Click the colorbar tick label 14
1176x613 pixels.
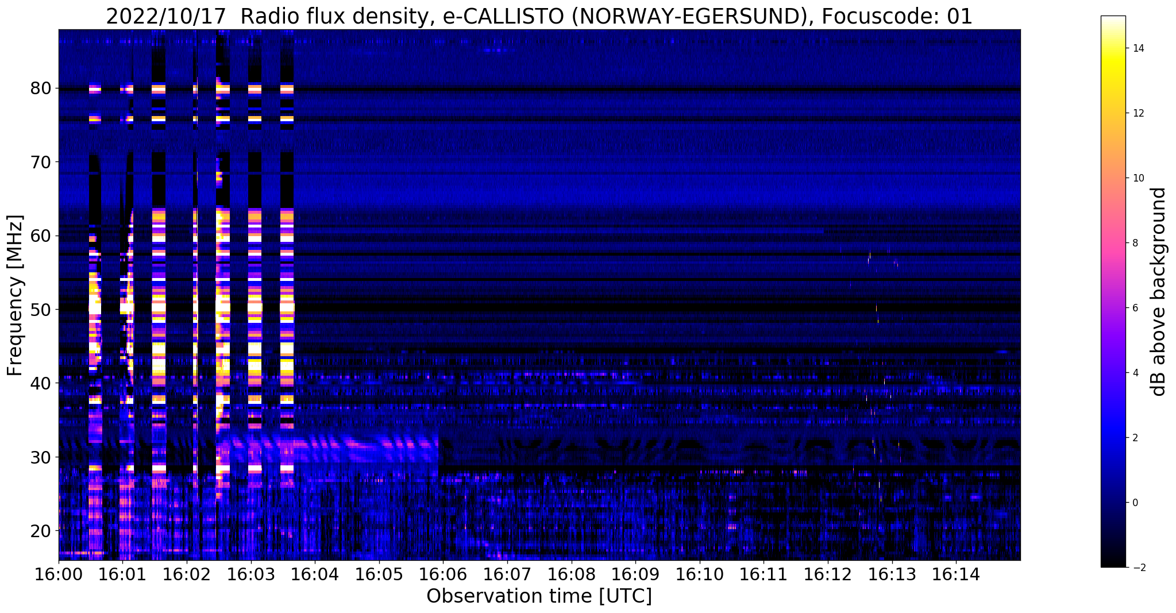pos(1138,48)
